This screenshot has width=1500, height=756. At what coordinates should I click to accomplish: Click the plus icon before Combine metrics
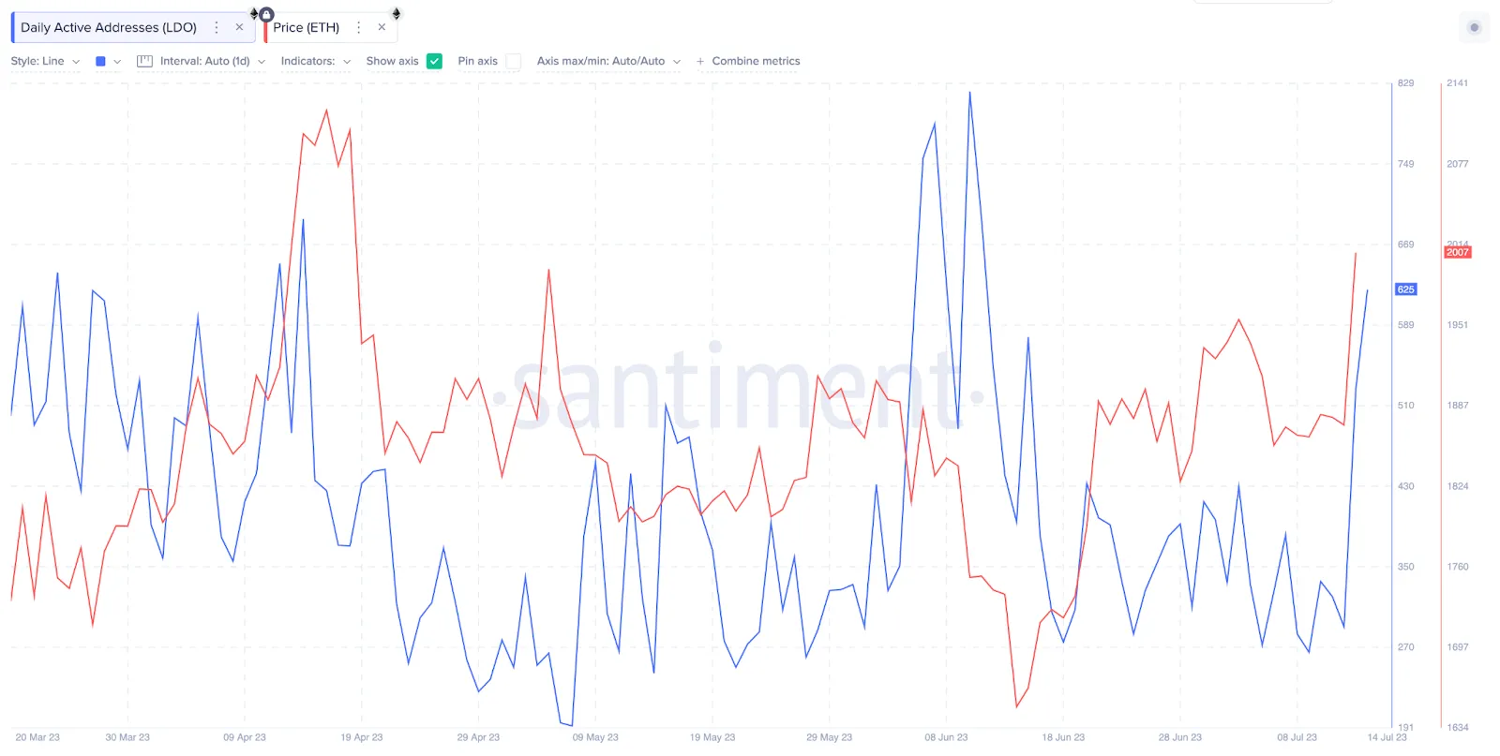[x=700, y=61]
